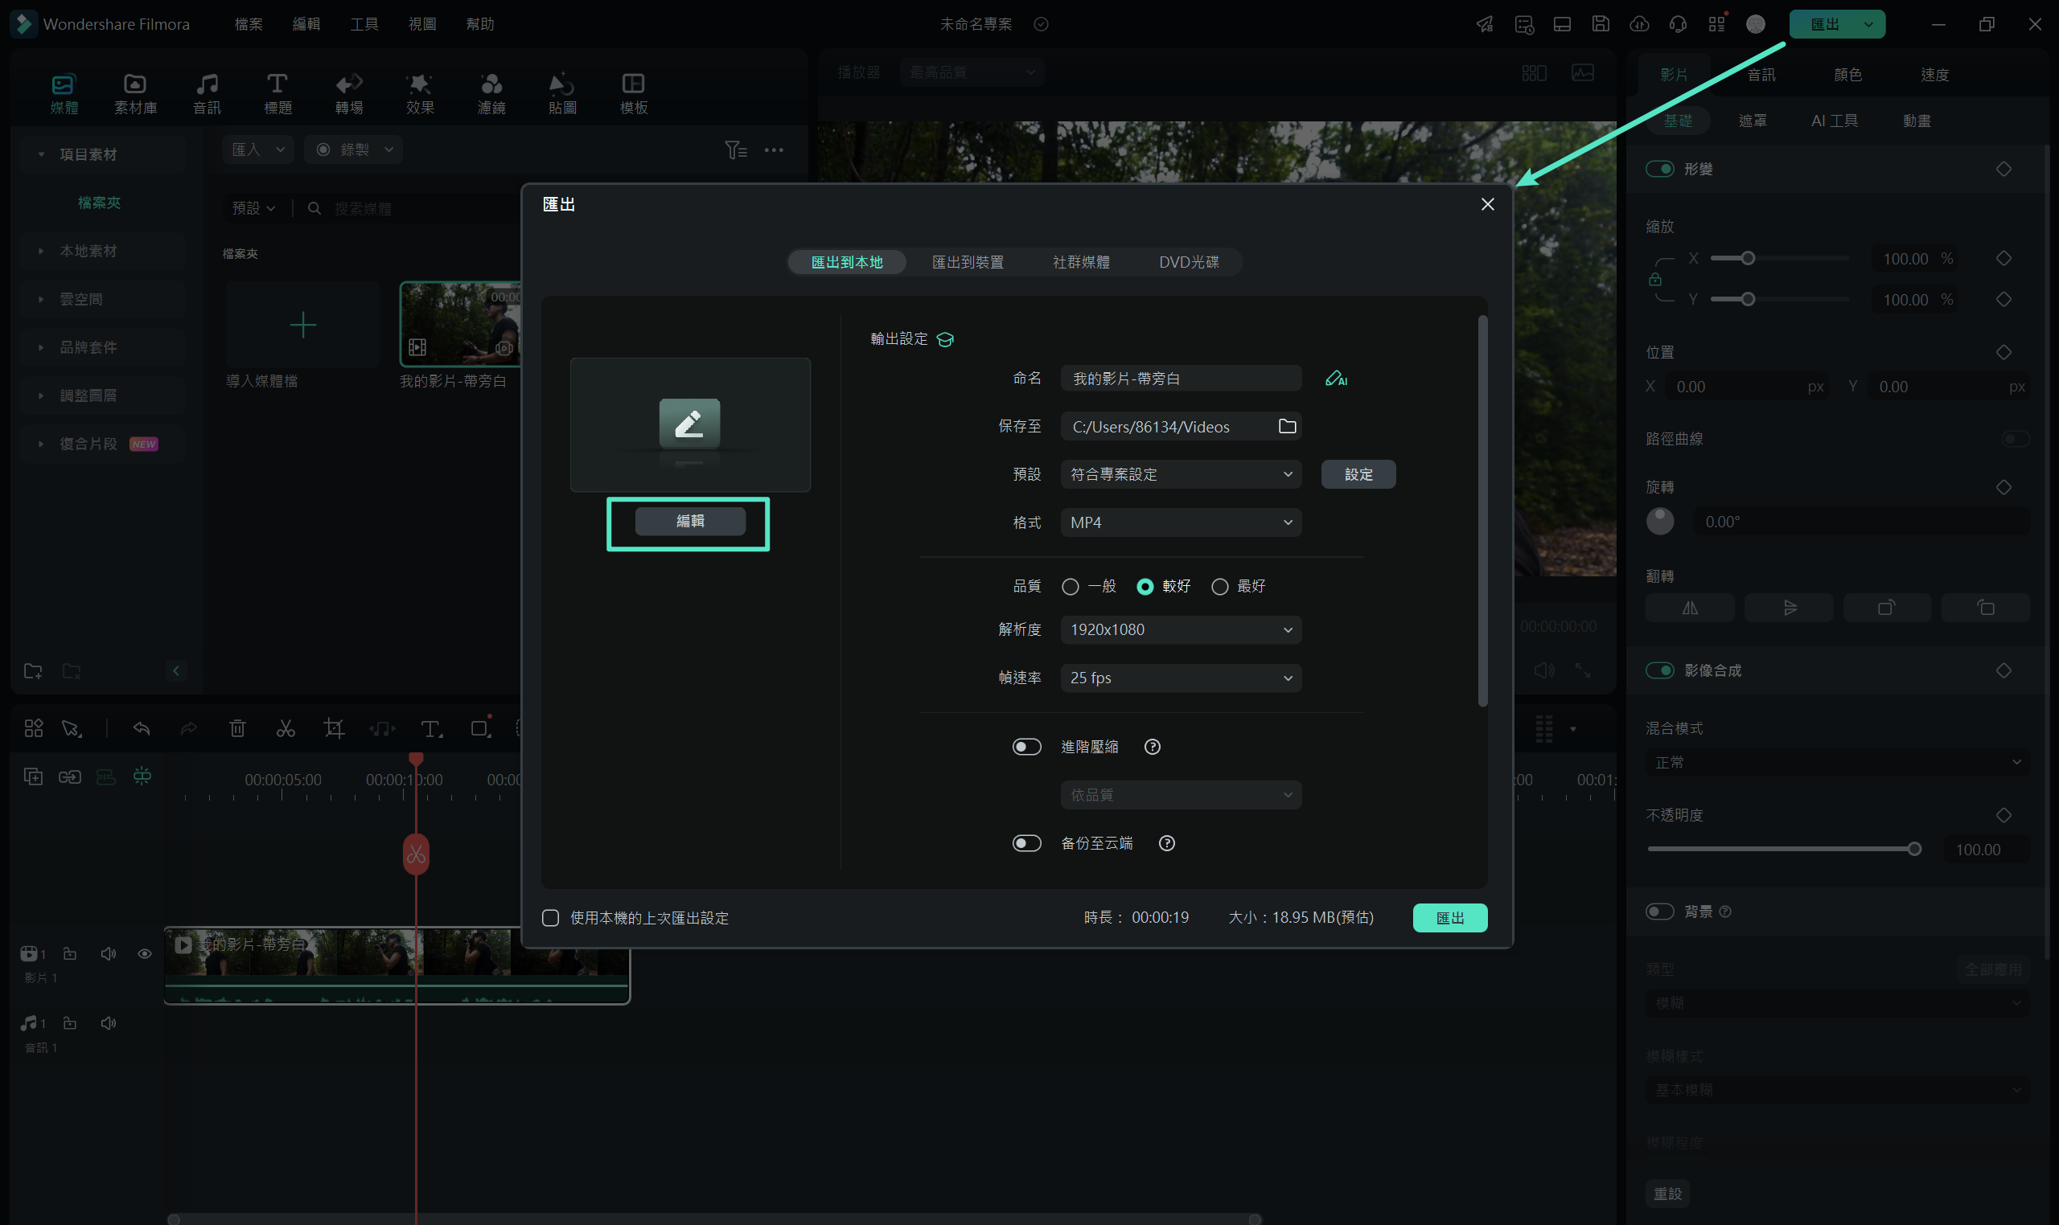This screenshot has width=2059, height=1225.
Task: Toggle 備份至雲端 cloud backup switch
Action: [x=1025, y=843]
